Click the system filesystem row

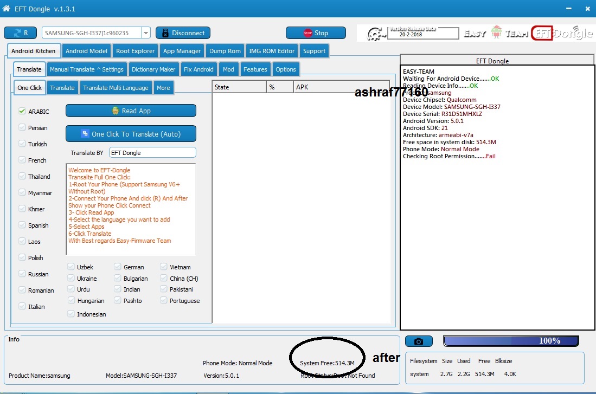(463, 374)
